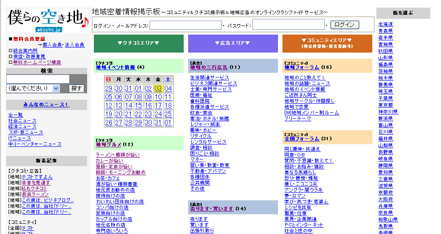
Task: Click the ログイン button
Action: point(345,25)
